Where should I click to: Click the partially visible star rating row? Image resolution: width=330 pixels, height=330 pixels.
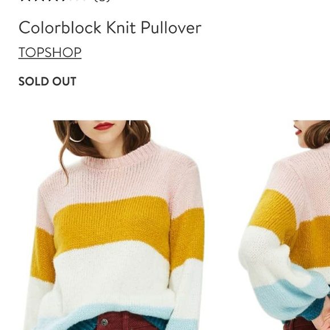click(x=52, y=1)
